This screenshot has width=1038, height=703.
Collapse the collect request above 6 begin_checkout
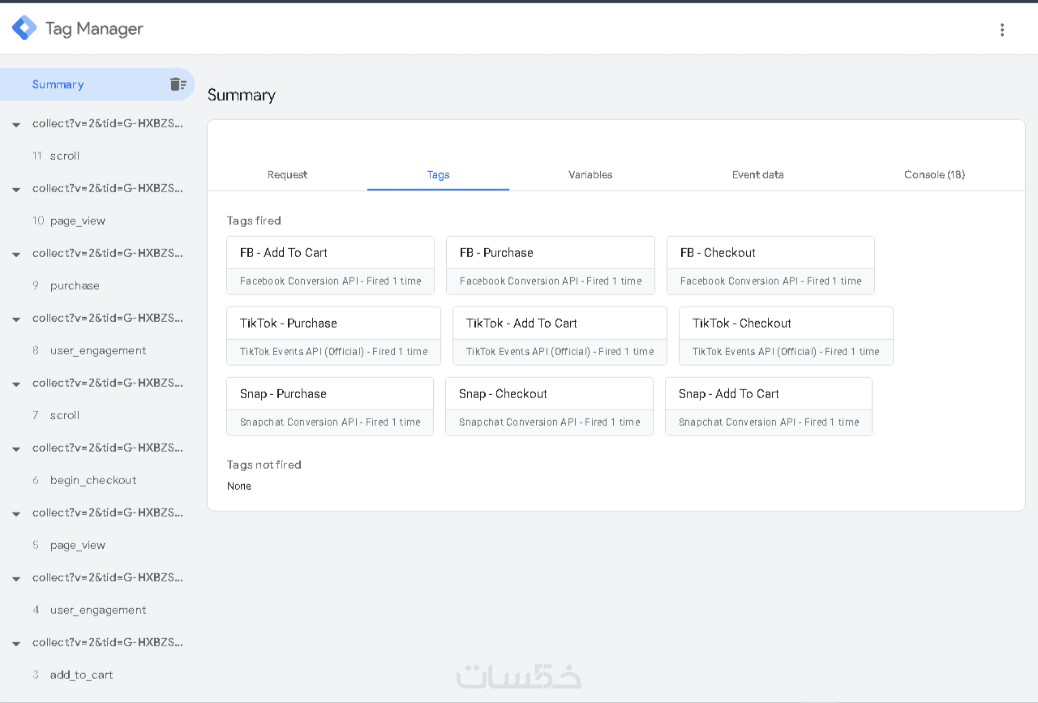16,449
